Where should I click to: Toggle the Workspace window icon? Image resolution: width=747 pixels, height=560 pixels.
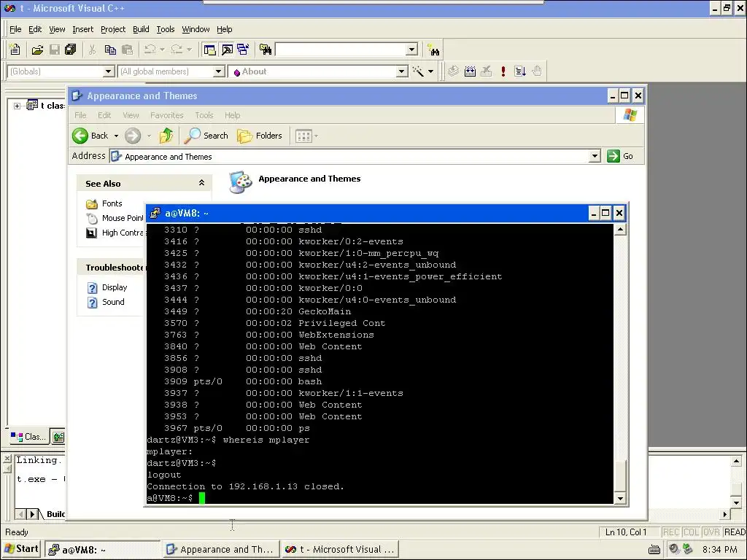pyautogui.click(x=209, y=50)
